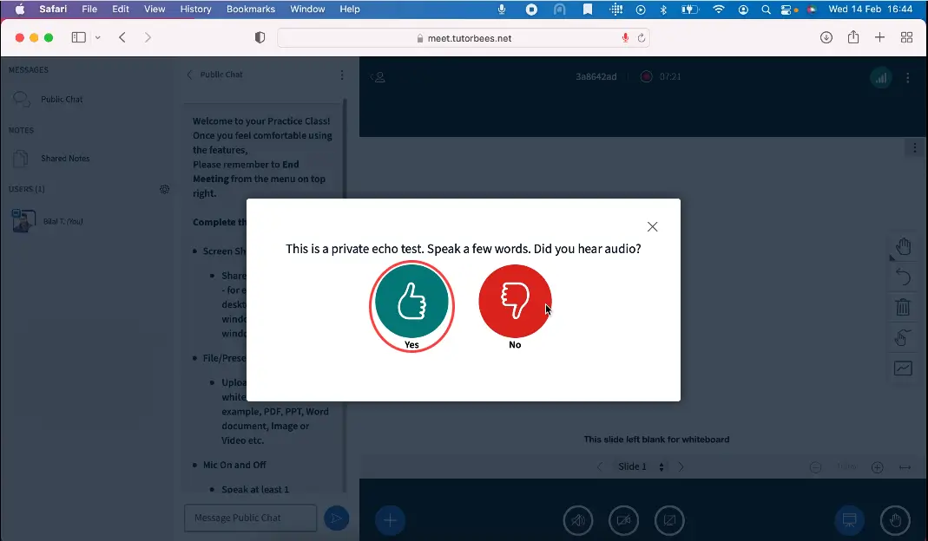Send the public chat message

336,518
